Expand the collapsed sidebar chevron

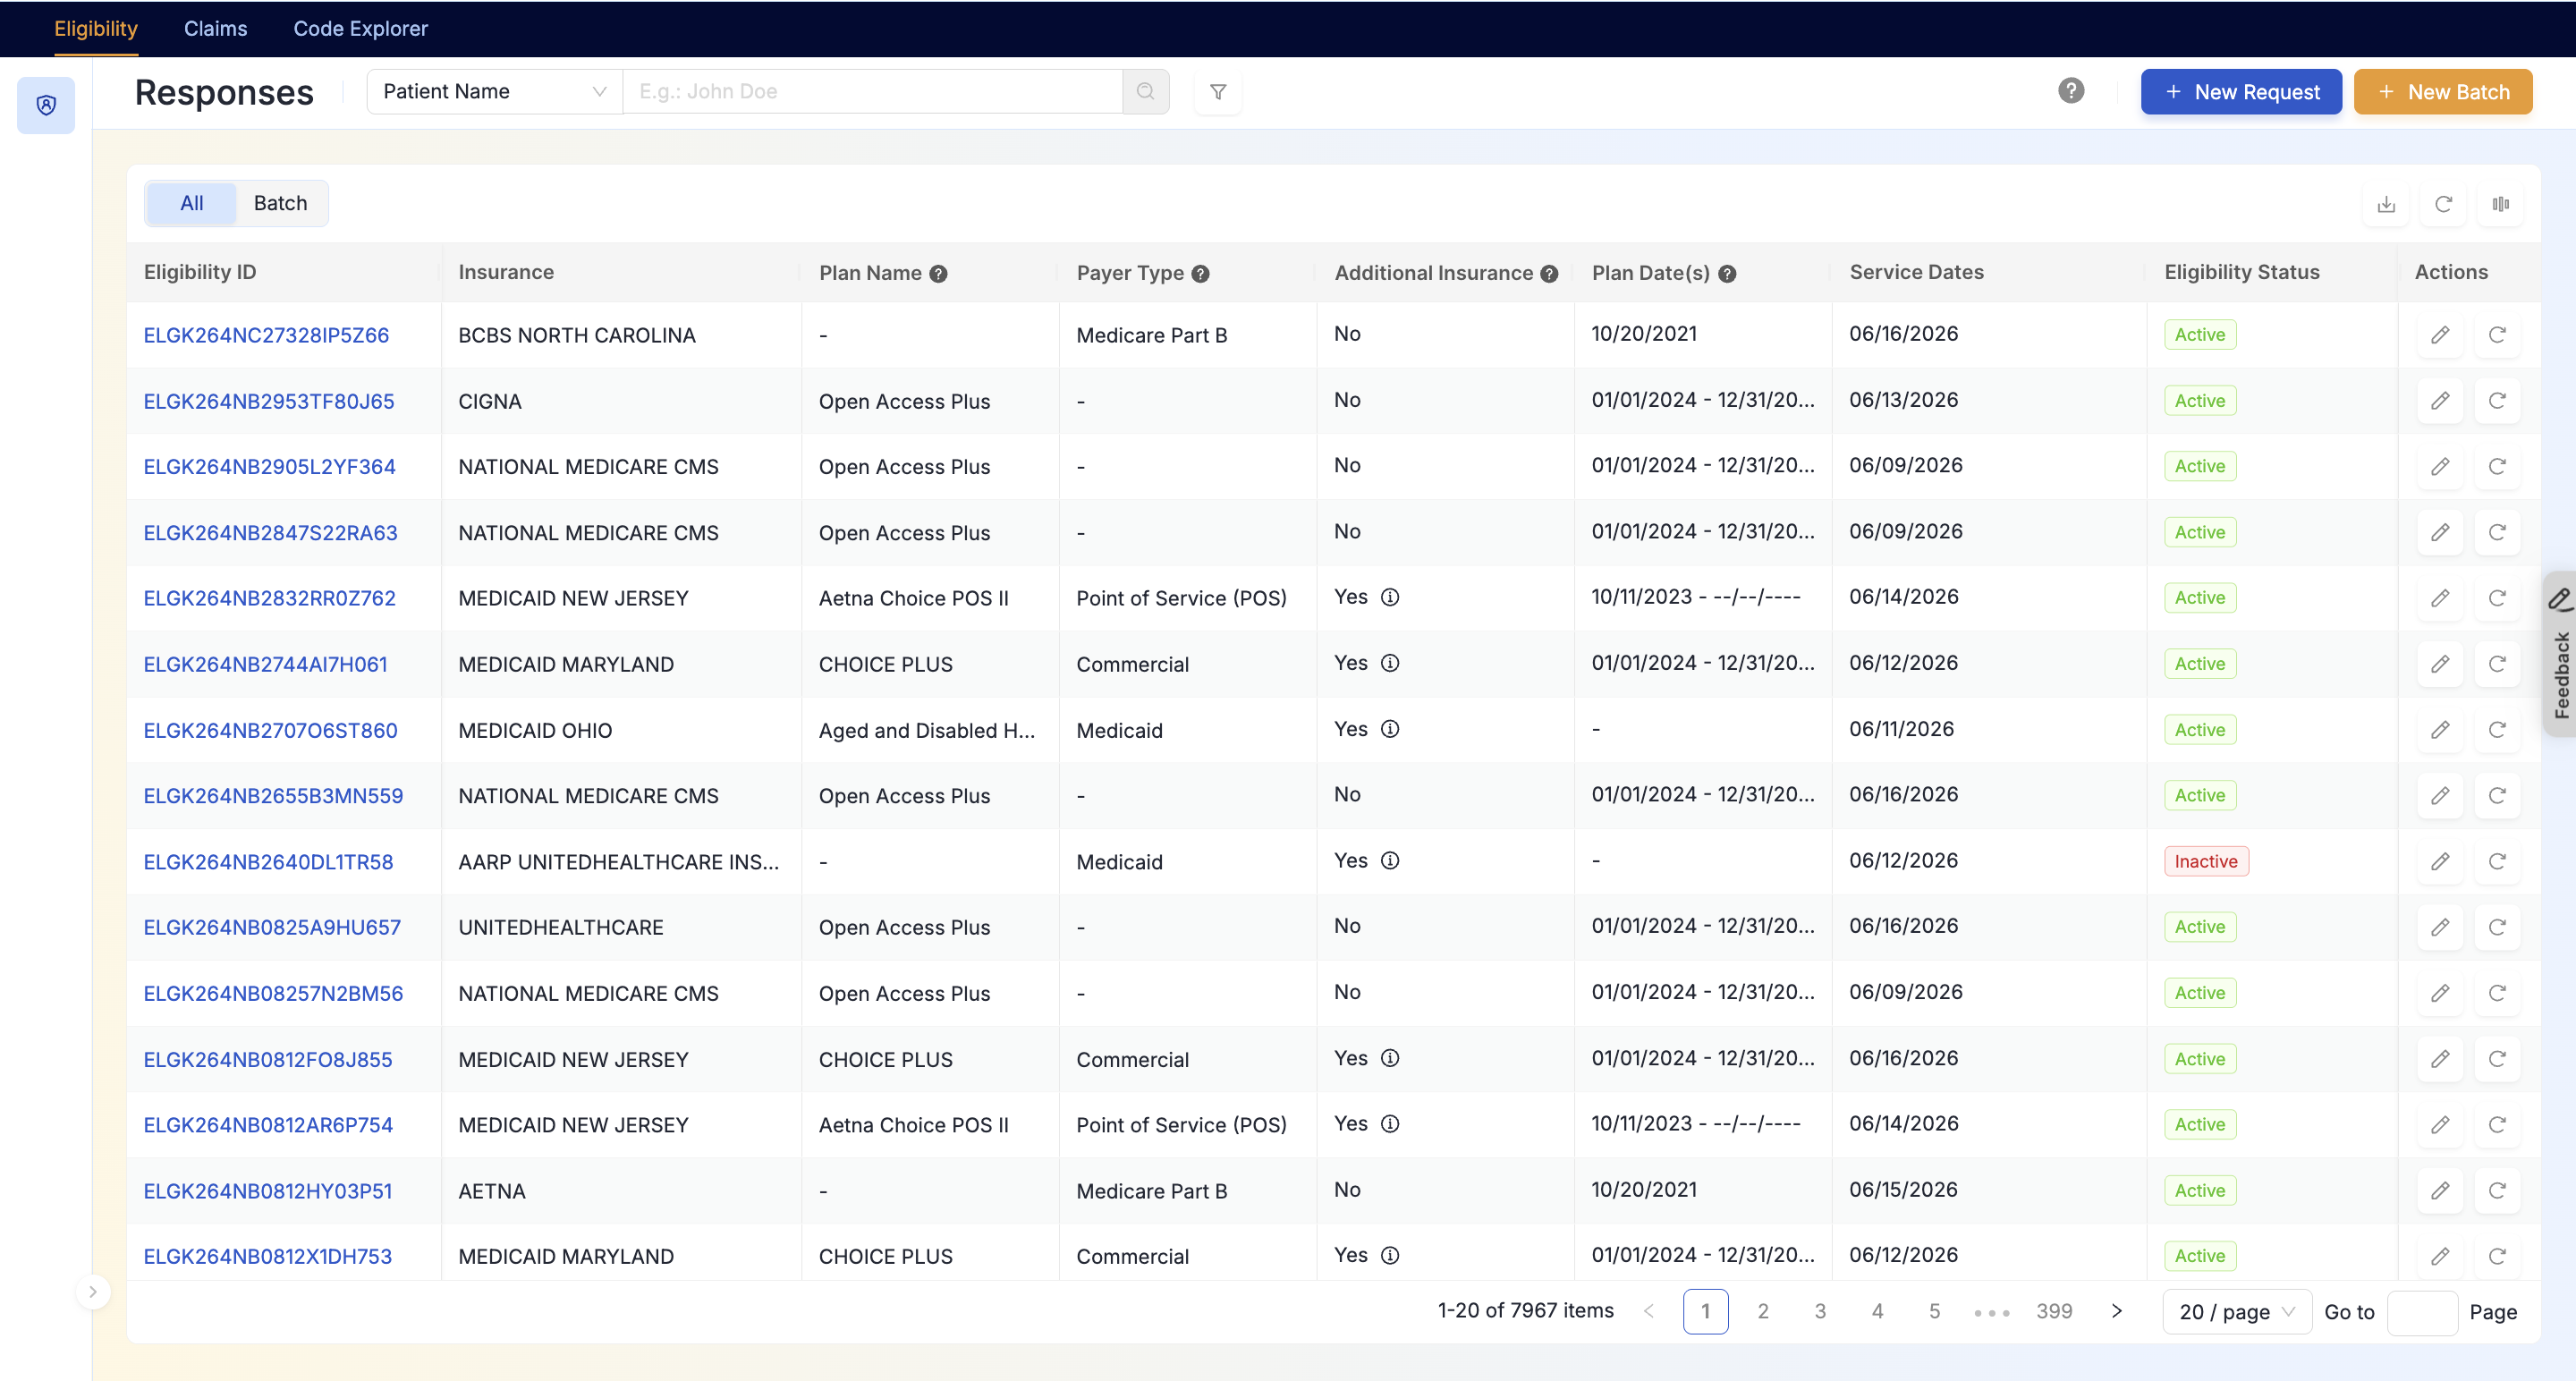tap(93, 1292)
